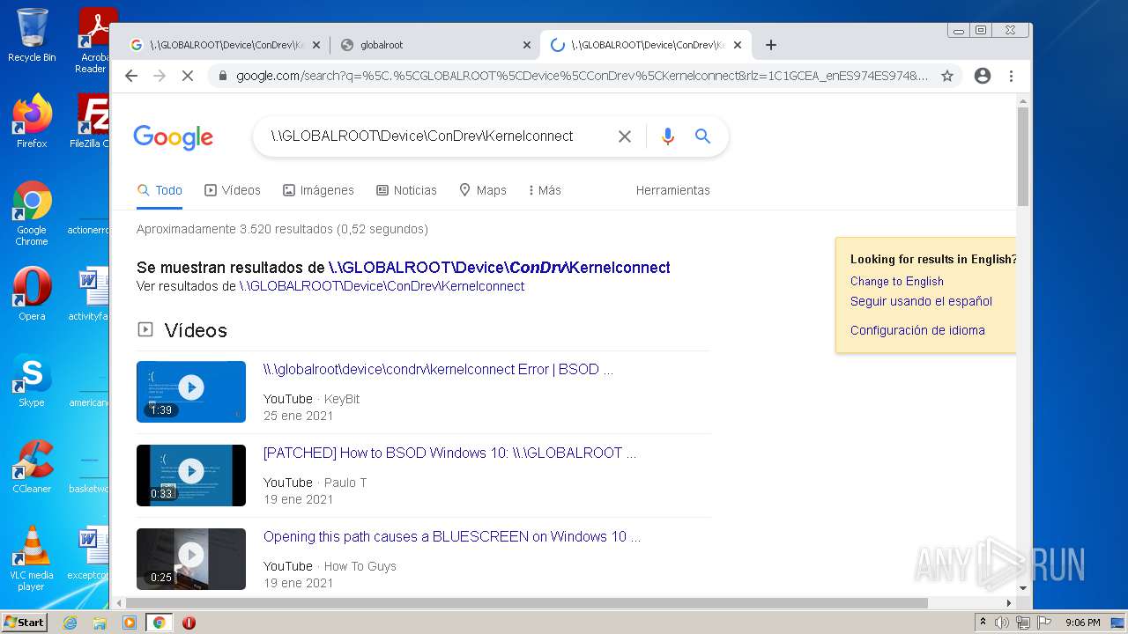Open the Vídeos section header icon
This screenshot has width=1128, height=634.
(145, 330)
